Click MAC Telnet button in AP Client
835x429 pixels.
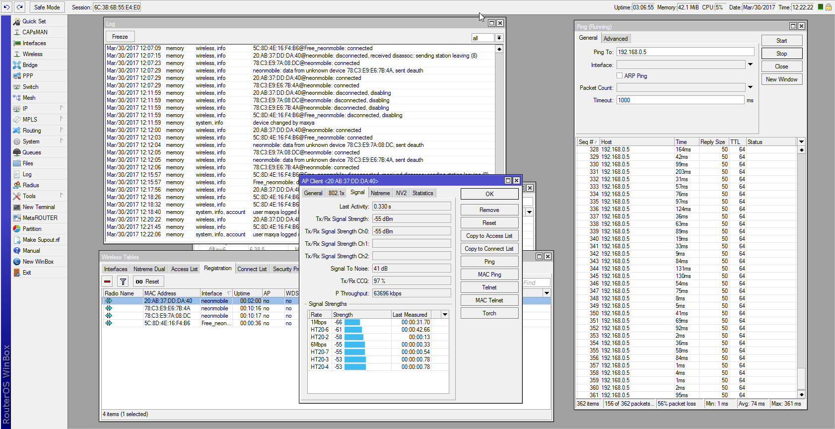(x=489, y=300)
